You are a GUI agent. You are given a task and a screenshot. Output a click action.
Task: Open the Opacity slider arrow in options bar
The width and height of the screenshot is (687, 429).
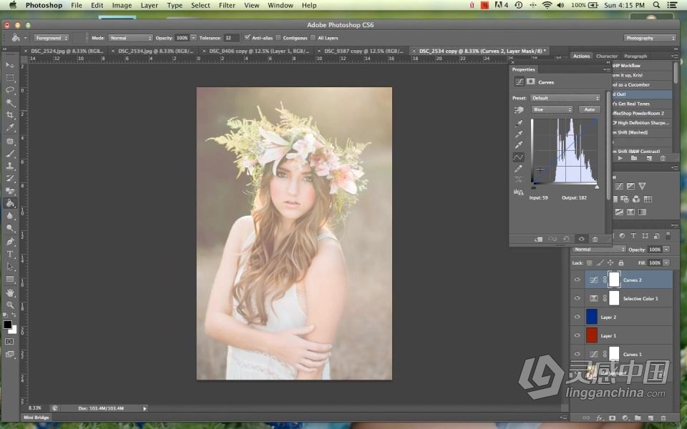pos(193,38)
